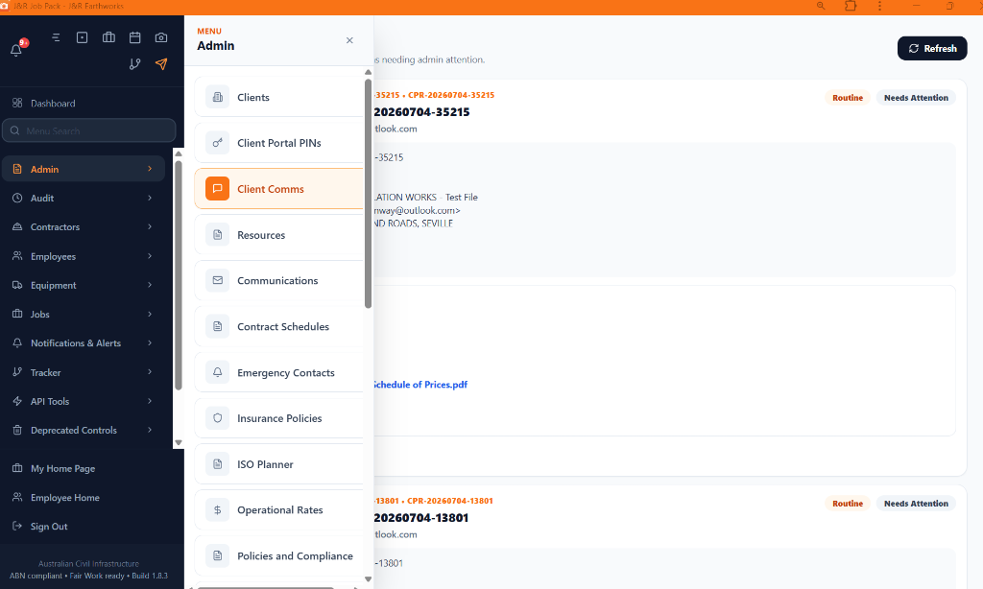Click the CPR-20260704-13801 reference text

450,501
